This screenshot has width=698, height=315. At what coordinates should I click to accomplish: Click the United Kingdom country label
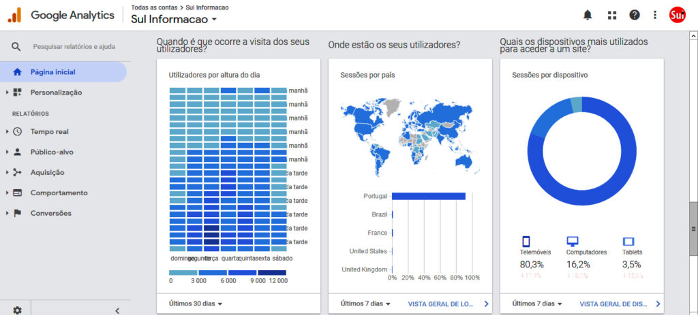365,269
